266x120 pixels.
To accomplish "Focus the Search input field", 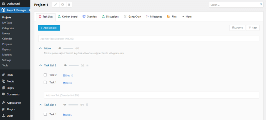I will 236,5.
